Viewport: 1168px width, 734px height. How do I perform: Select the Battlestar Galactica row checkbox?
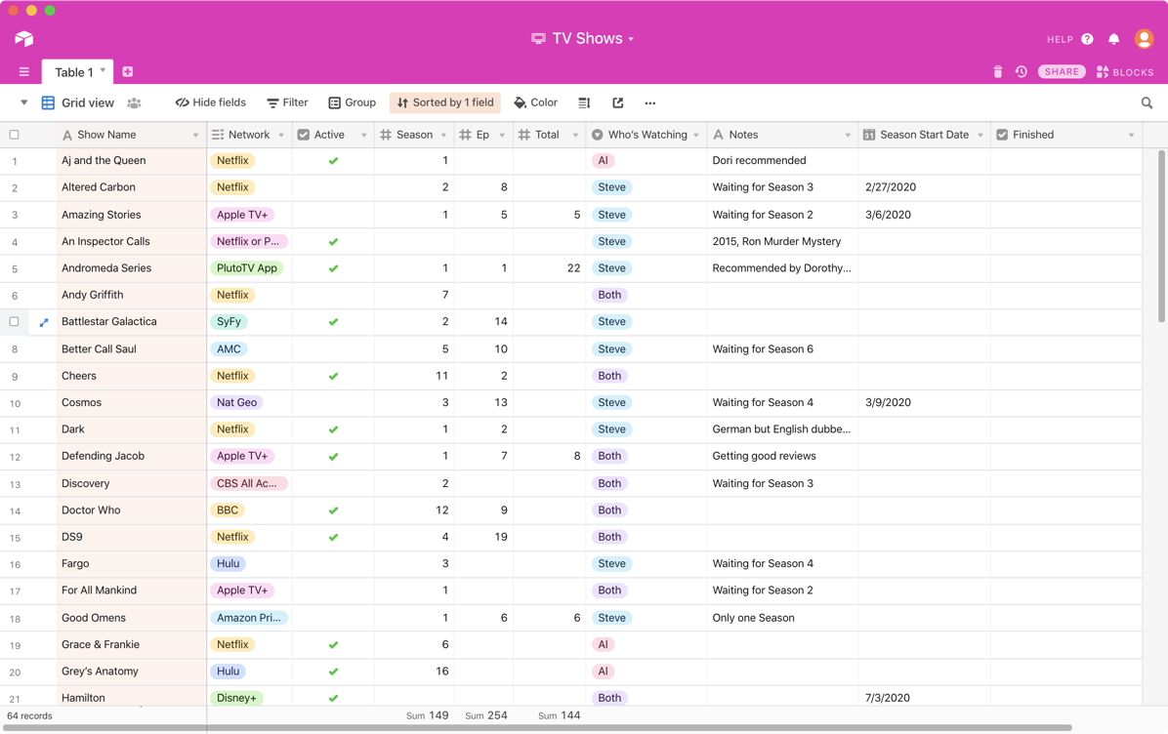[15, 321]
